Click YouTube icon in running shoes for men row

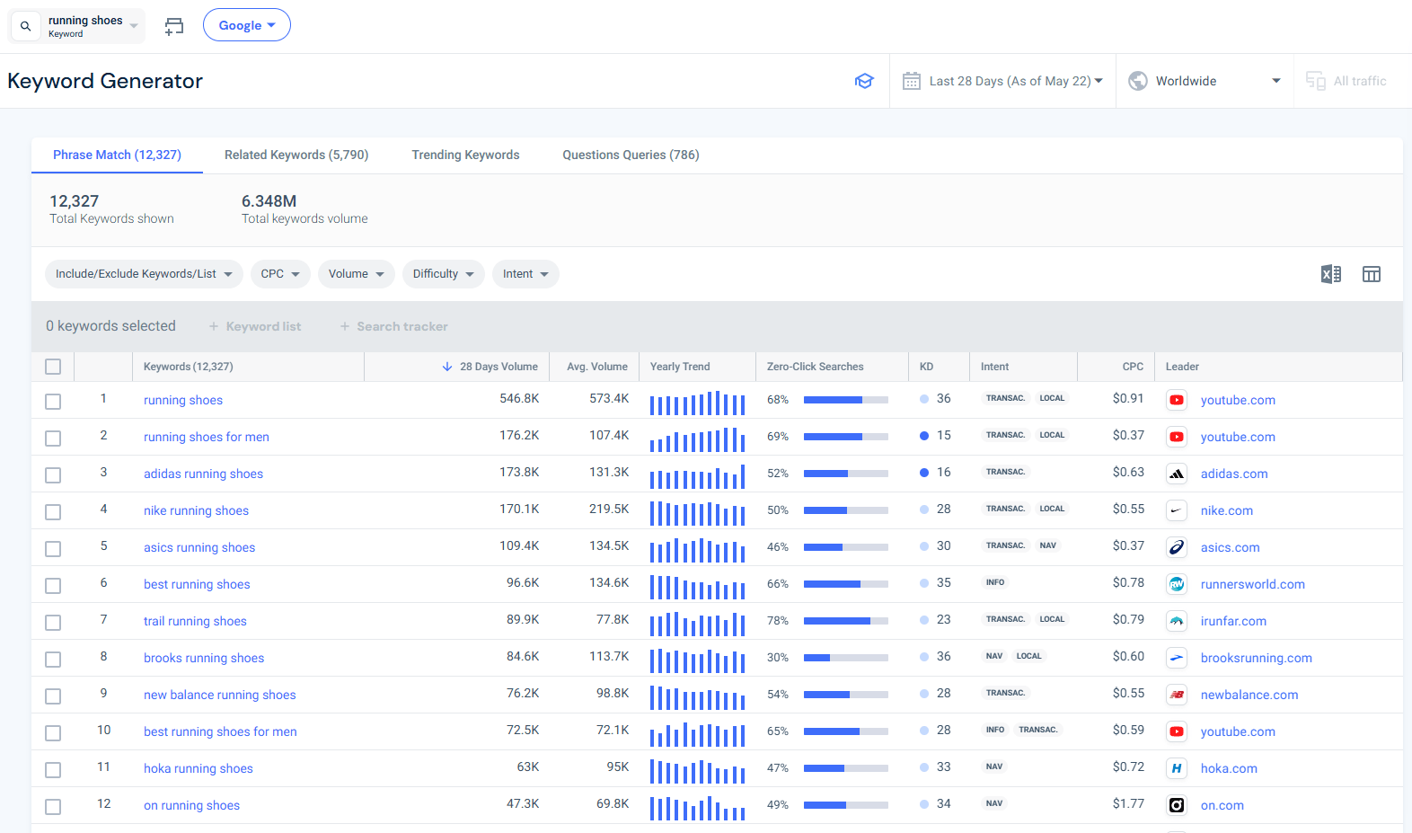pyautogui.click(x=1177, y=437)
